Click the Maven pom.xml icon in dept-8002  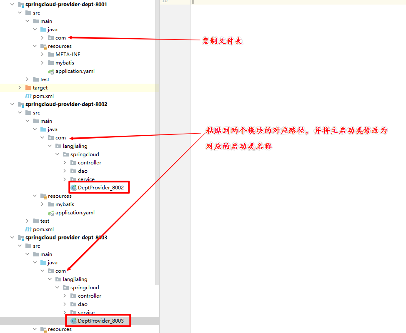pyautogui.click(x=28, y=229)
